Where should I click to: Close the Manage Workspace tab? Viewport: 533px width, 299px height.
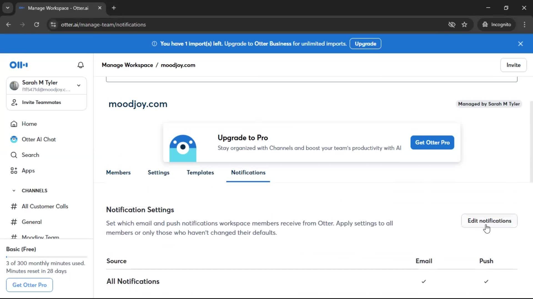tap(100, 8)
